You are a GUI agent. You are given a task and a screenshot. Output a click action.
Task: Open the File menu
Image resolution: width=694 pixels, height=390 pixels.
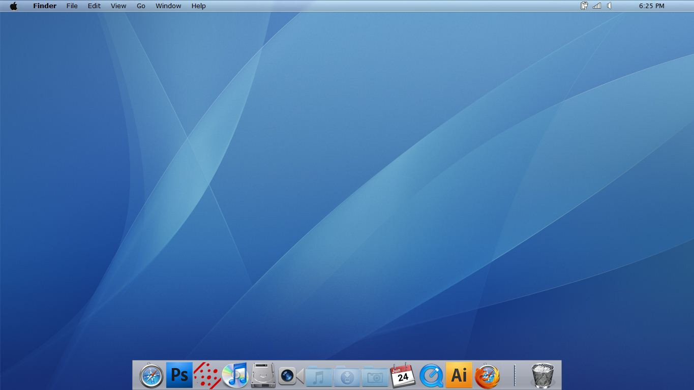[72, 6]
